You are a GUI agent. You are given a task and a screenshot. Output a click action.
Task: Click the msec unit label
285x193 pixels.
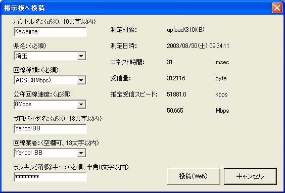point(222,62)
